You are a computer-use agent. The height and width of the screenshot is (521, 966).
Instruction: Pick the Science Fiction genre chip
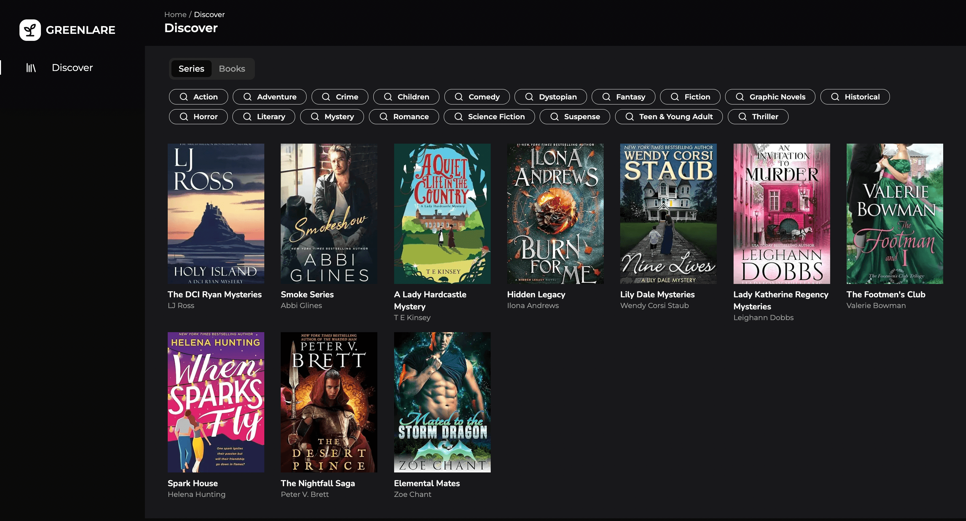click(489, 117)
